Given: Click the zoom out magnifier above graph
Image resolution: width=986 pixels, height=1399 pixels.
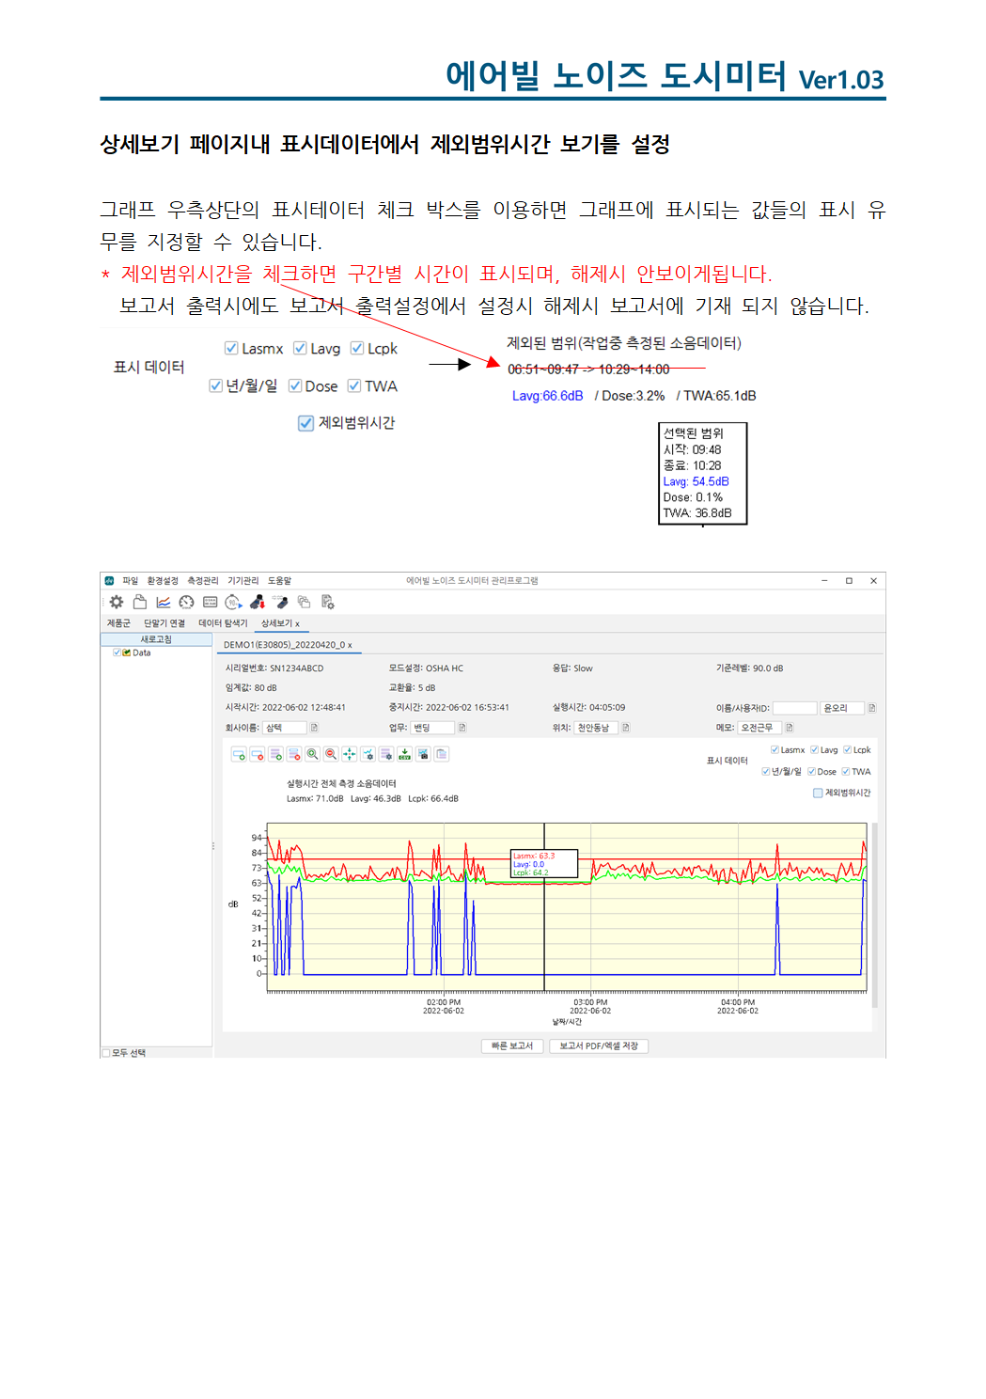Looking at the screenshot, I should click(x=331, y=754).
